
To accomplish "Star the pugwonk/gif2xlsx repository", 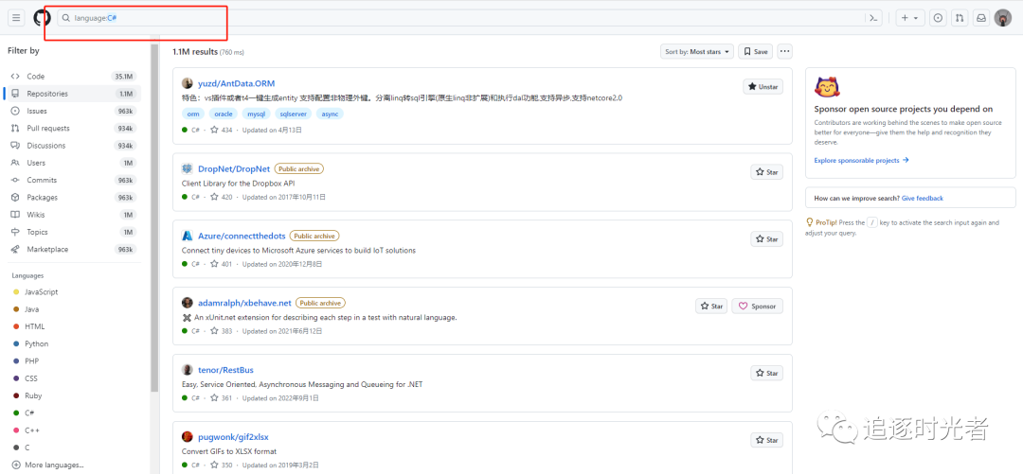I will pos(766,440).
